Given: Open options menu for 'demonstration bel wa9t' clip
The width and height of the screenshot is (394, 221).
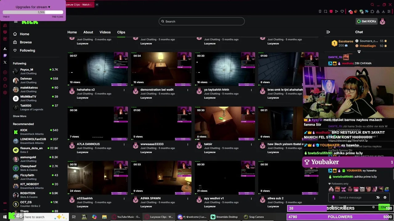Looking at the screenshot, I should click(x=188, y=90).
